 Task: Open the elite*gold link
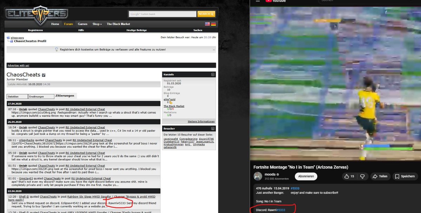[x=170, y=100]
